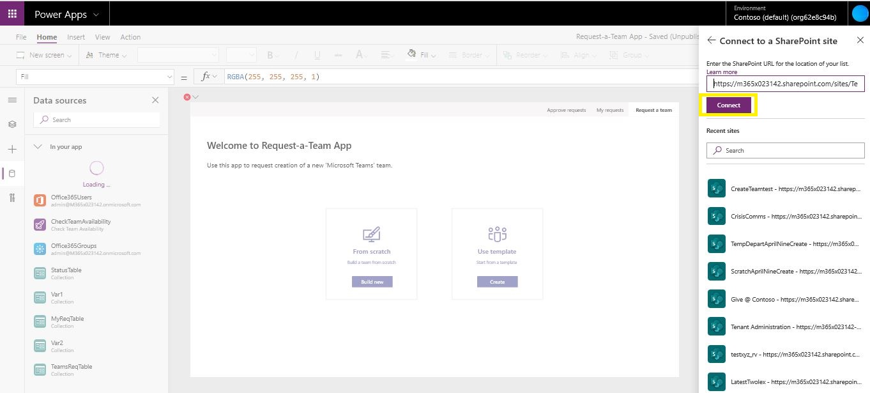870x393 pixels.
Task: Close the Connect to a SharePoint site pane
Action: (x=860, y=40)
